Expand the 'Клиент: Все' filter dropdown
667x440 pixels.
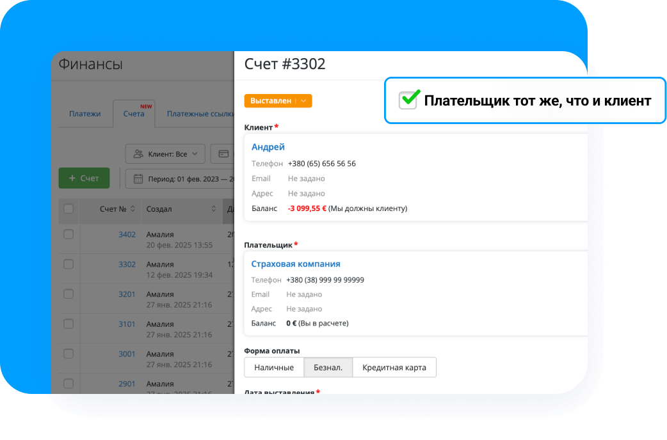click(x=165, y=154)
